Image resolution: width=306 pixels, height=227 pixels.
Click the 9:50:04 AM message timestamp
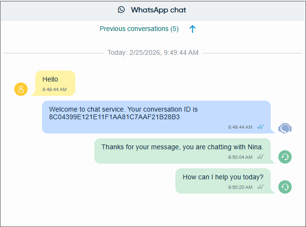[x=240, y=157]
